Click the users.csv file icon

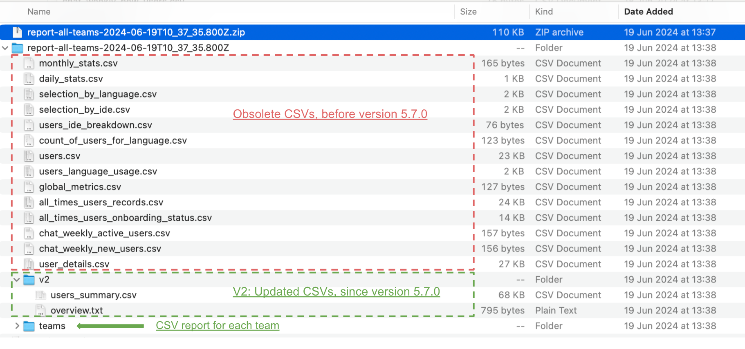coord(29,156)
